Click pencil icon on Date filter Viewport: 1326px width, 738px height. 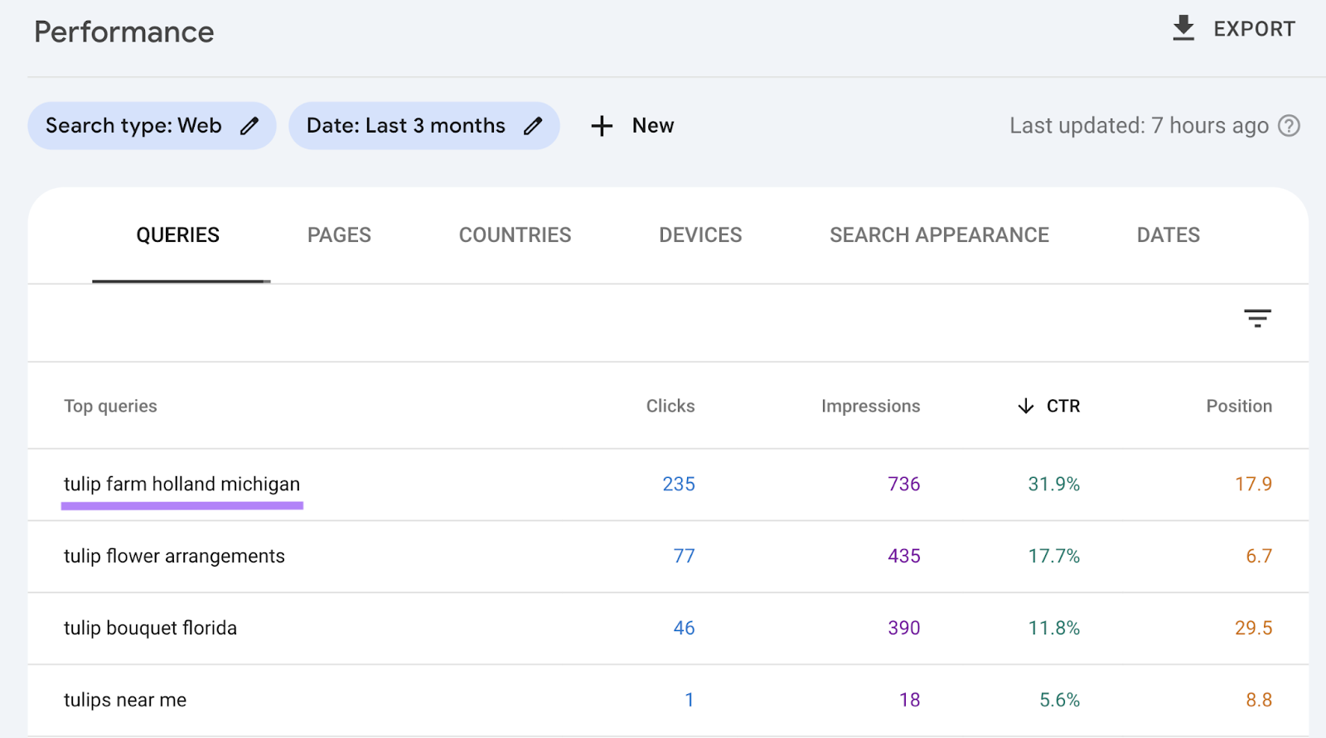point(533,126)
